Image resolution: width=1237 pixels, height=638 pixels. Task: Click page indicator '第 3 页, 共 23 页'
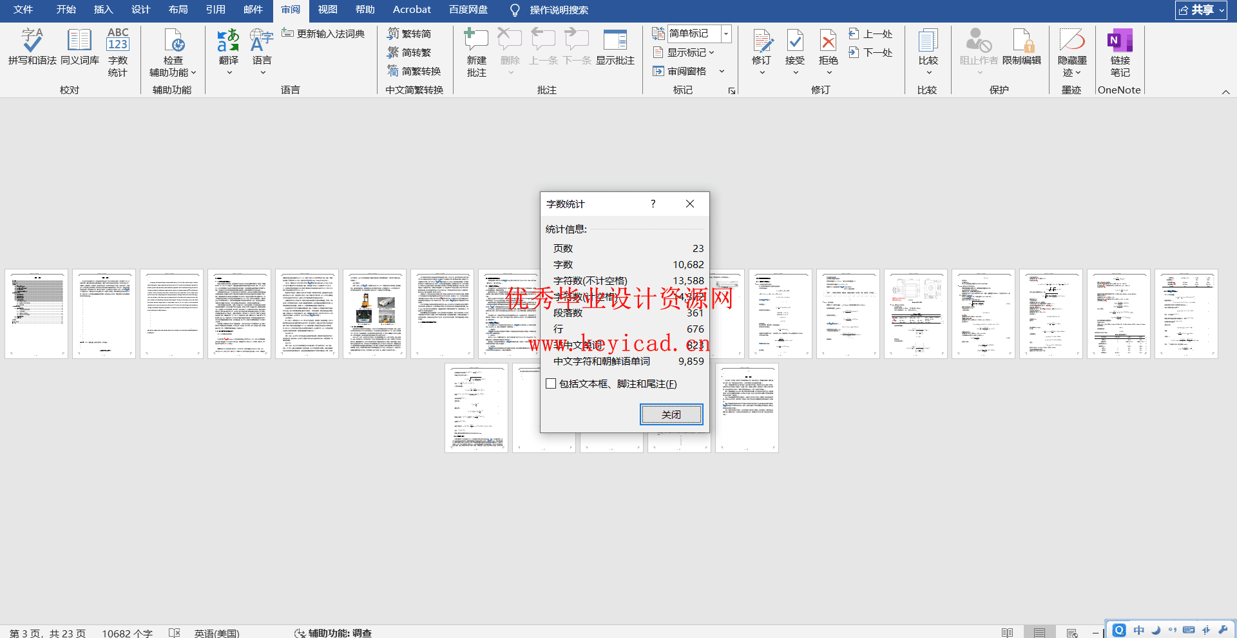[x=48, y=633]
